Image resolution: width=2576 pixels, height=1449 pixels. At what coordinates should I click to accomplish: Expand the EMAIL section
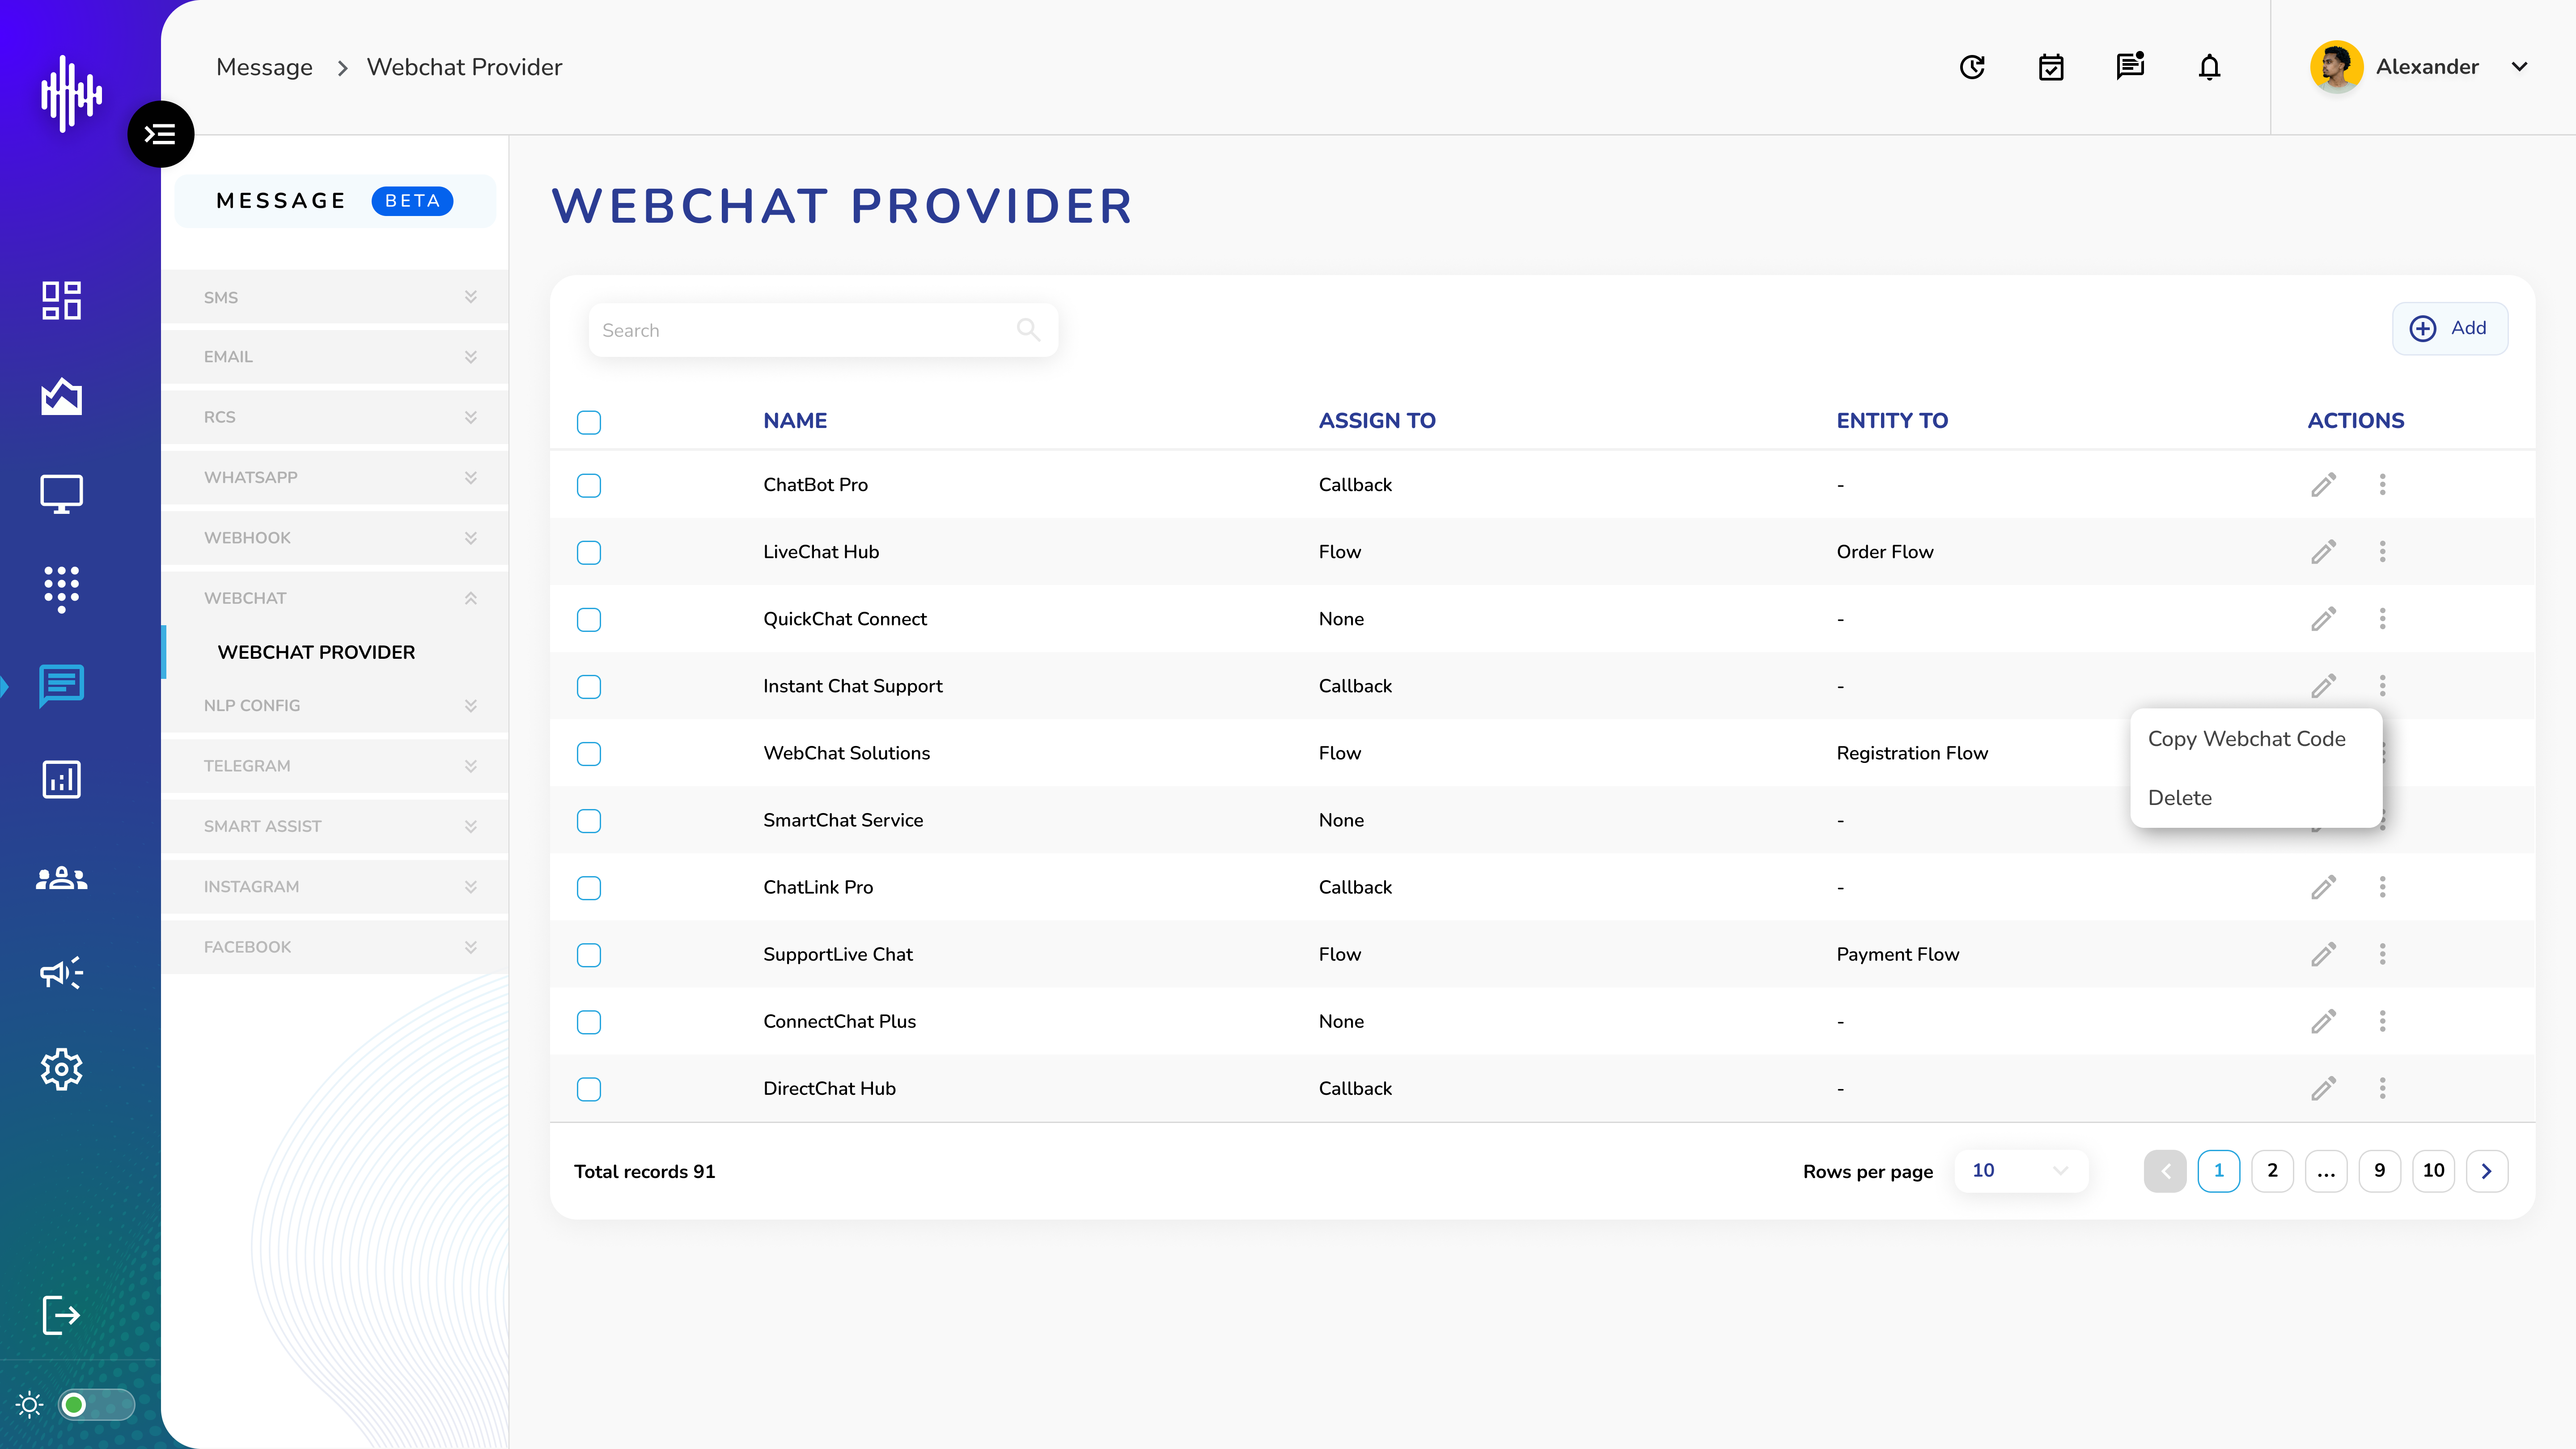[335, 357]
